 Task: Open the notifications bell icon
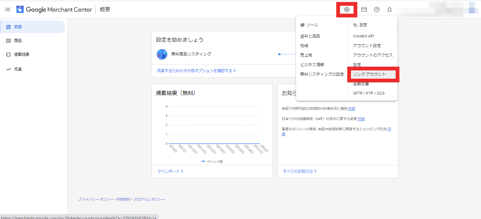(x=389, y=10)
